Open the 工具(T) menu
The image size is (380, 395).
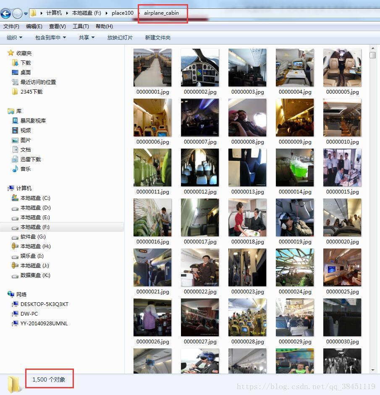81,26
